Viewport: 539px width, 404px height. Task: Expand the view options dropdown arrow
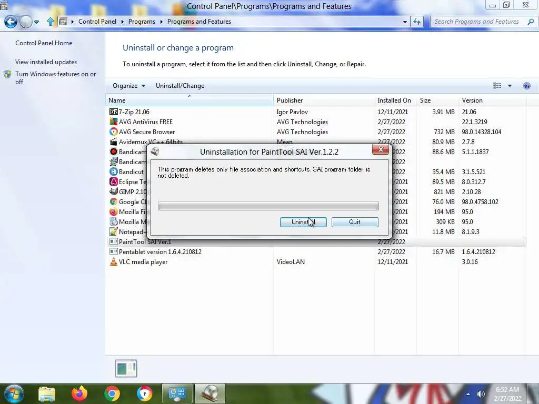[x=510, y=86]
